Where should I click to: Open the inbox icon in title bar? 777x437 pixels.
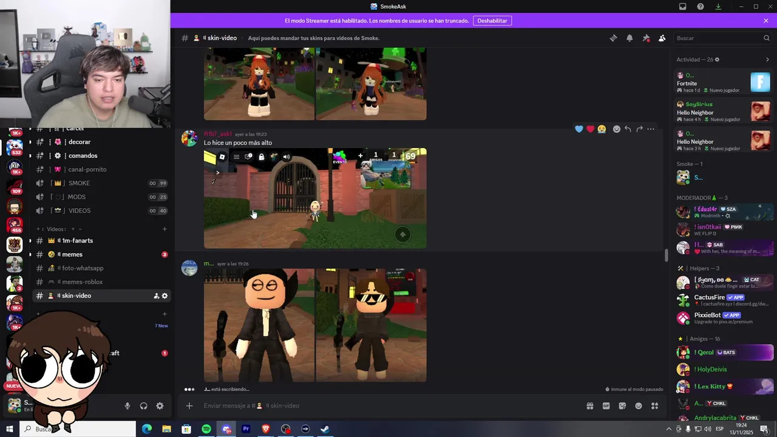(682, 7)
